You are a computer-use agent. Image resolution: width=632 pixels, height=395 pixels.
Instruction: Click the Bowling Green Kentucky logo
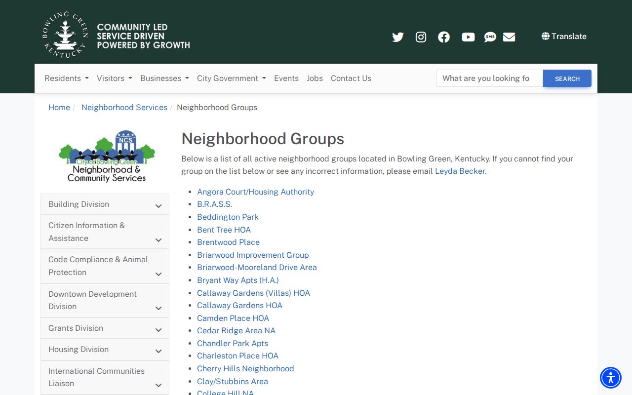[116, 35]
